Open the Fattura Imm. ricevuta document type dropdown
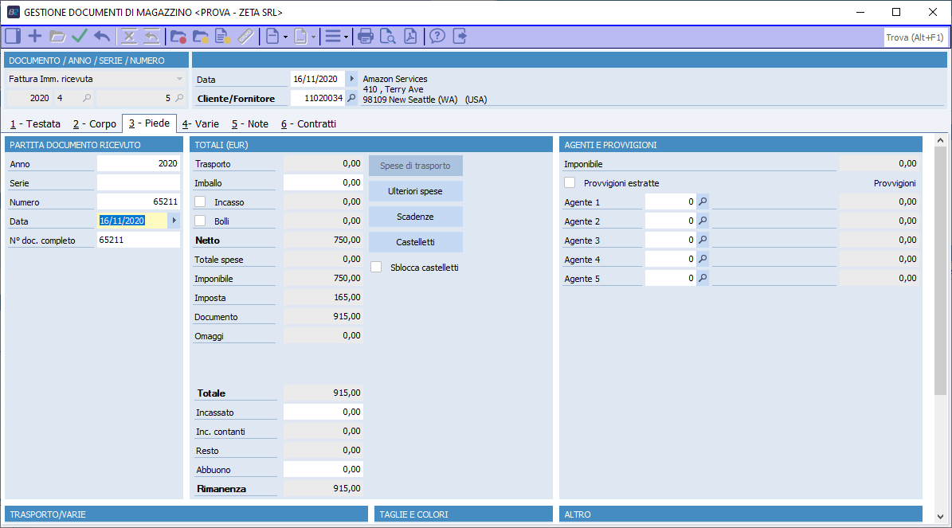952x528 pixels. click(x=179, y=80)
